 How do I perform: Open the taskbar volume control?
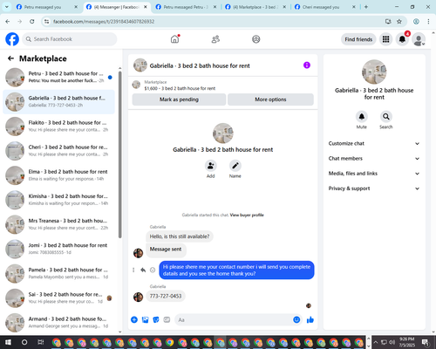point(392,342)
